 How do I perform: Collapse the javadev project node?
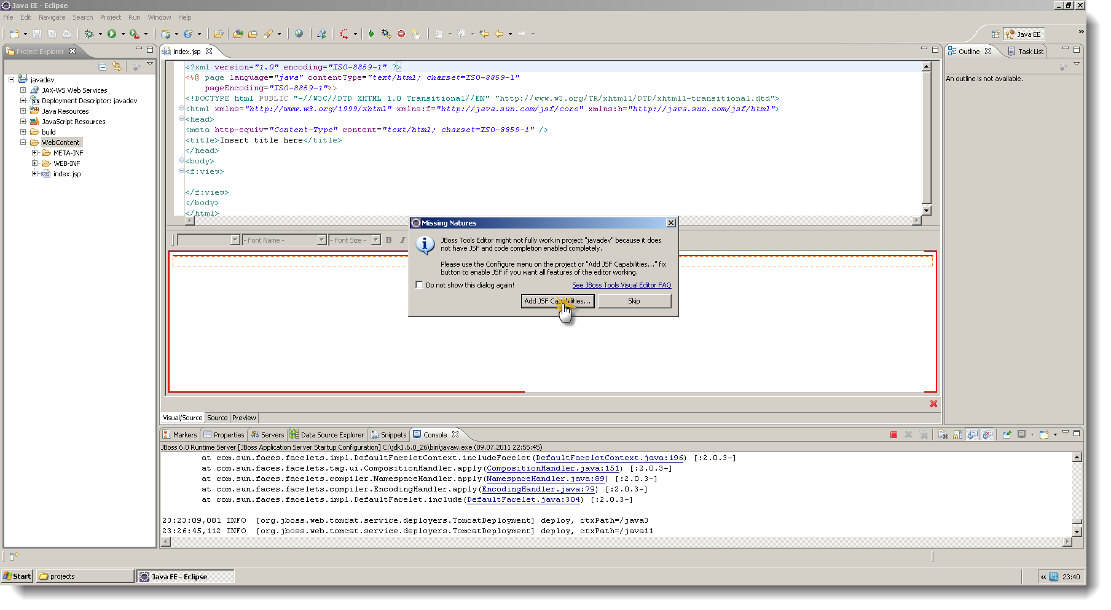[11, 79]
